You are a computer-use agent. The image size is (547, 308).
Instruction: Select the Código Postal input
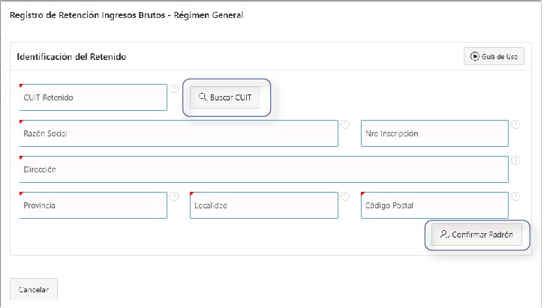[x=434, y=205]
